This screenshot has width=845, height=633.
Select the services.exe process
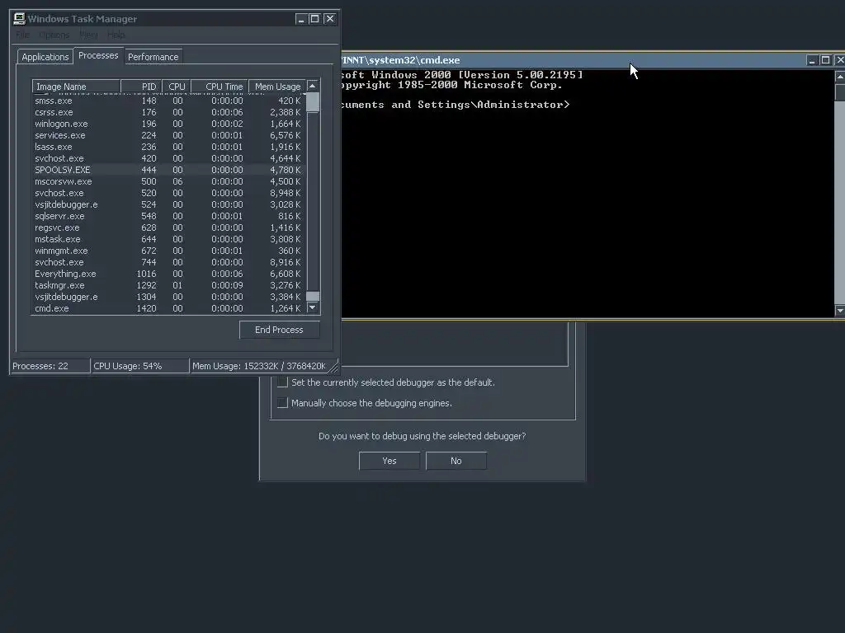point(168,135)
